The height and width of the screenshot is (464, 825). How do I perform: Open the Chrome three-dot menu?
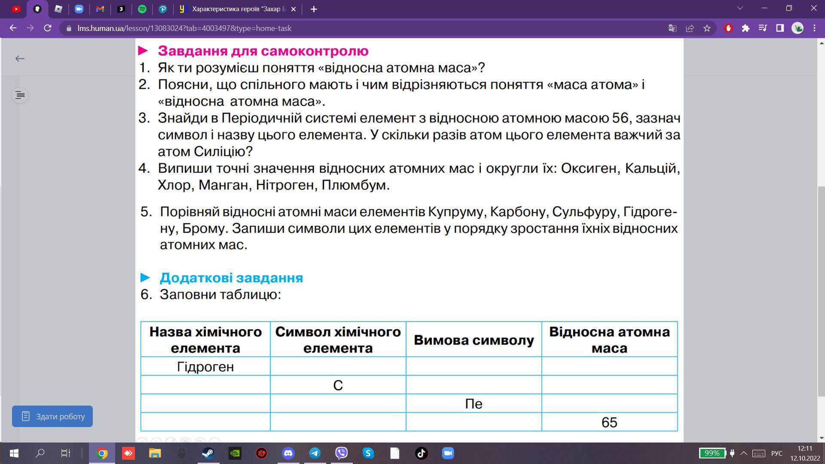[x=815, y=28]
